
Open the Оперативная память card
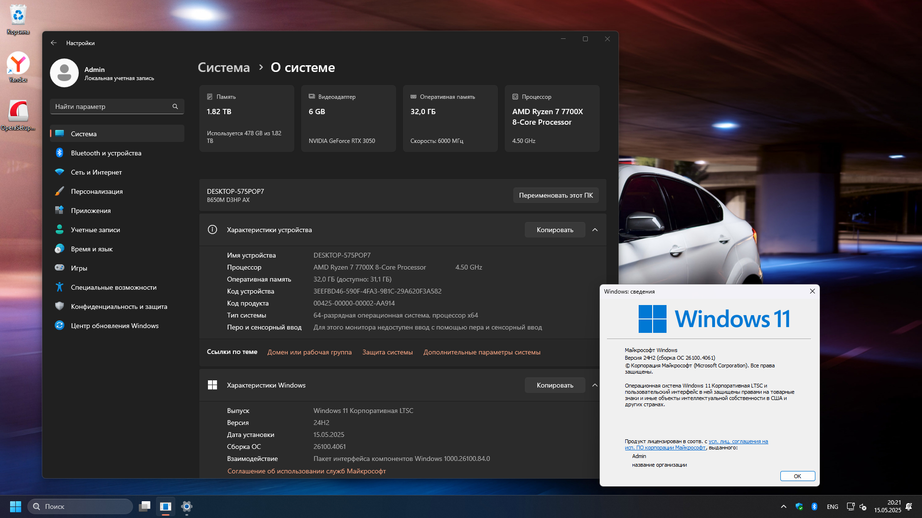click(450, 118)
